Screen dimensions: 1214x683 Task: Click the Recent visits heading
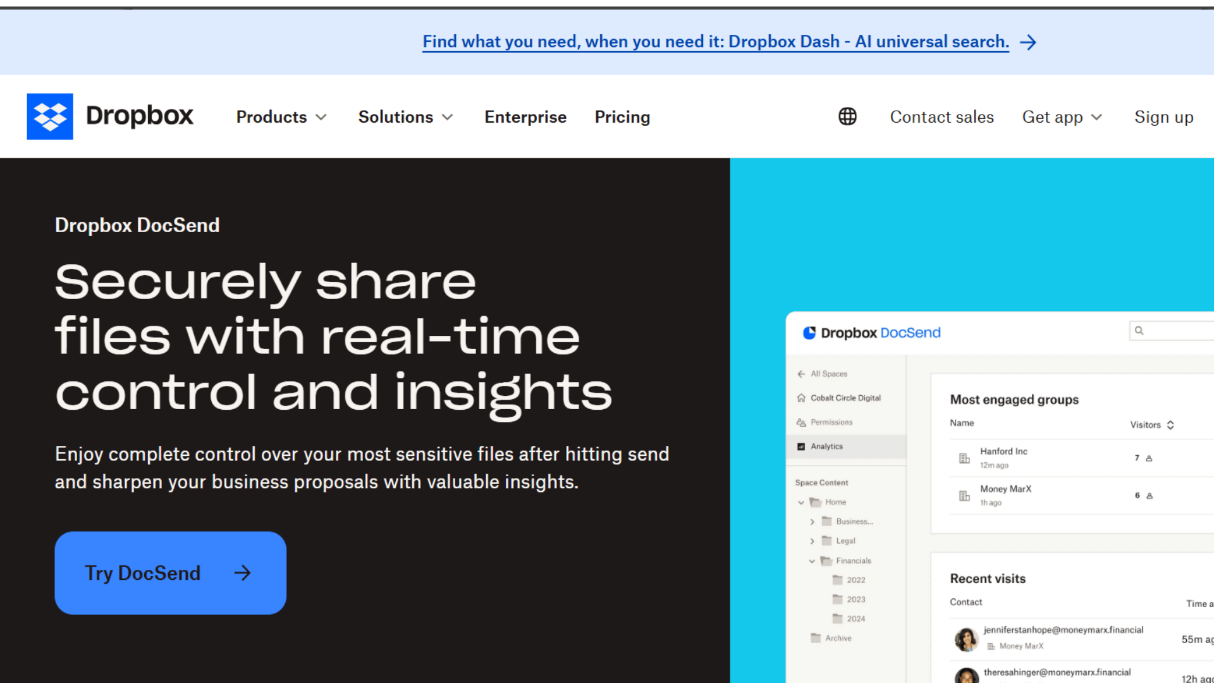[x=988, y=579]
